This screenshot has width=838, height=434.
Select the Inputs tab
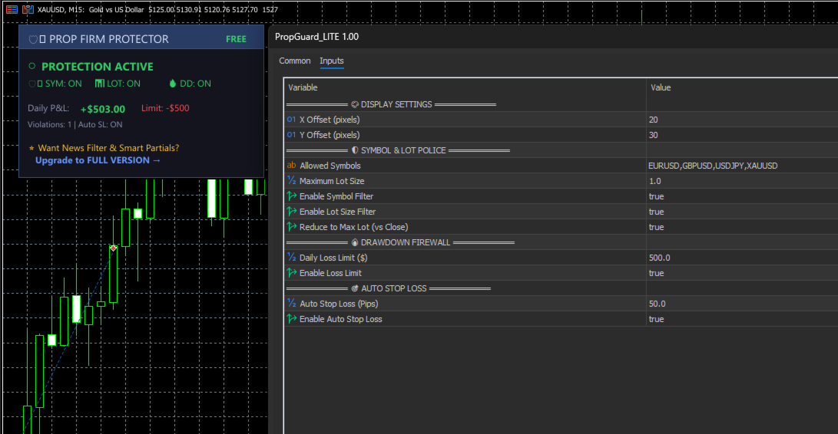[x=332, y=61]
